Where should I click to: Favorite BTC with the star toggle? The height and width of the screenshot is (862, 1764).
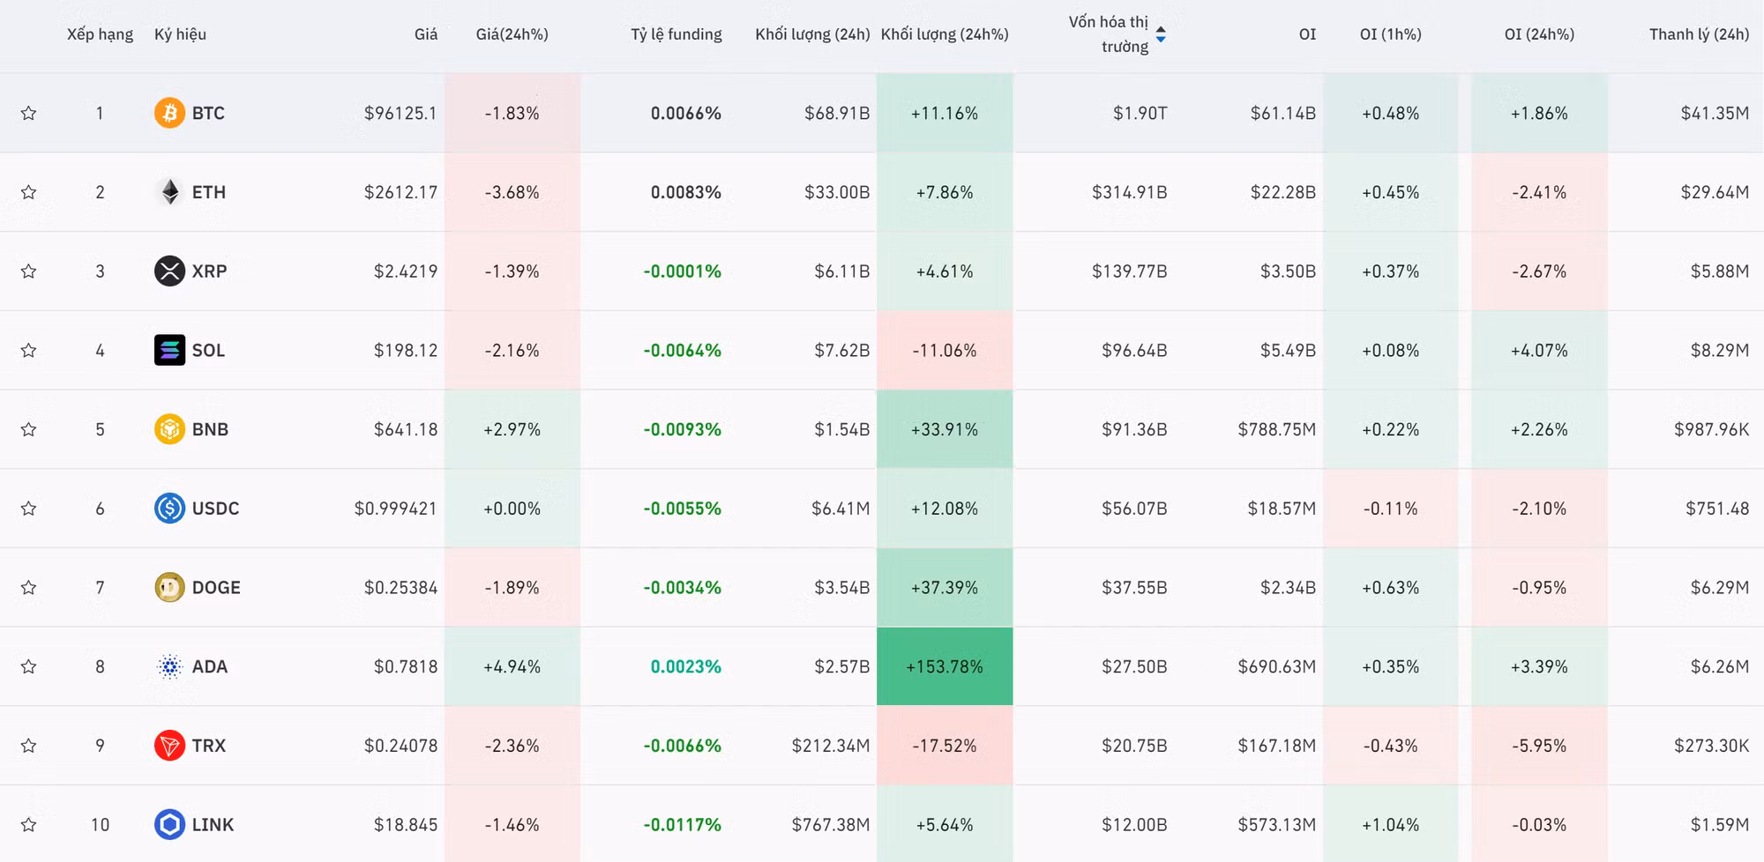coord(29,113)
